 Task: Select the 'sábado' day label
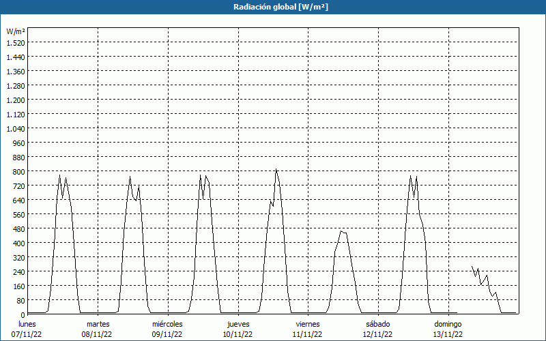tap(378, 324)
